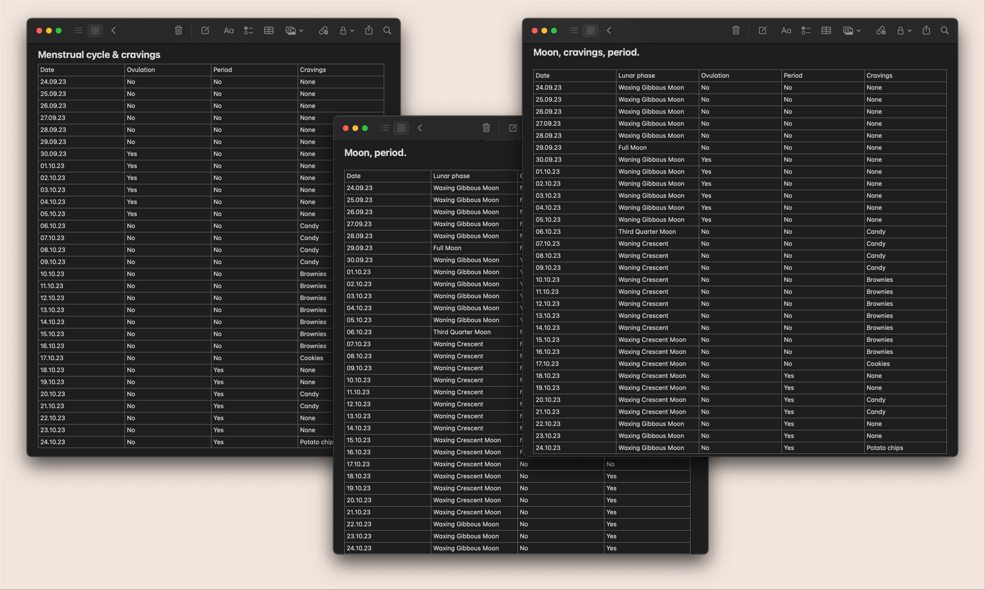Select Third Quarter Moon in Moon, cravings, period table
The image size is (985, 590).
click(658, 232)
